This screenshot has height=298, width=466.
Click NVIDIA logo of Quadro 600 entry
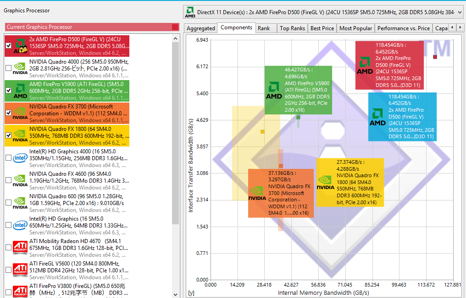pyautogui.click(x=20, y=203)
